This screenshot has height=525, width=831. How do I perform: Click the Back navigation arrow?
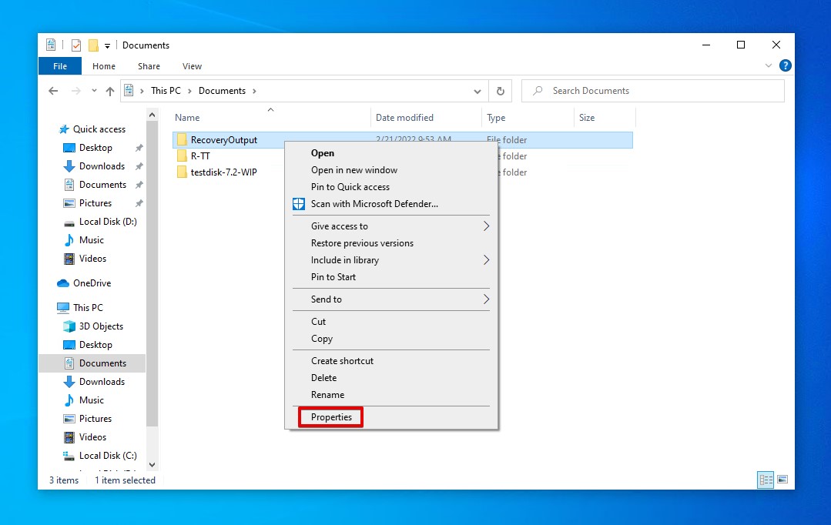52,90
